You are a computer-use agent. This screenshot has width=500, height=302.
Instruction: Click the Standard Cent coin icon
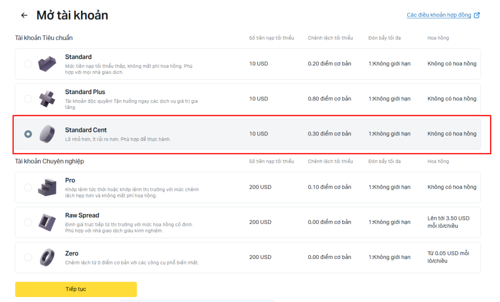[47, 133]
